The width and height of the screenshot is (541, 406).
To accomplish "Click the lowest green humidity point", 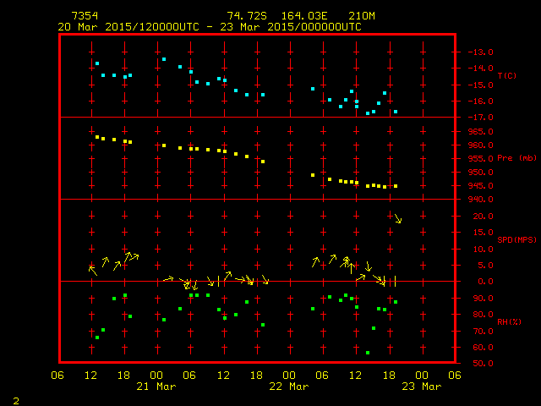I will (368, 353).
